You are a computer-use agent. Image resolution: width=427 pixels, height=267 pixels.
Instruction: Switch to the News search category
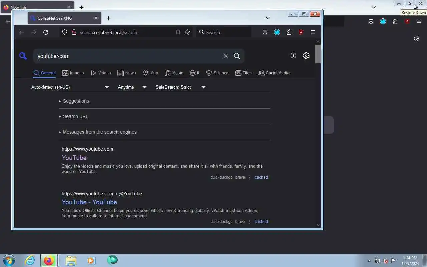(x=127, y=73)
